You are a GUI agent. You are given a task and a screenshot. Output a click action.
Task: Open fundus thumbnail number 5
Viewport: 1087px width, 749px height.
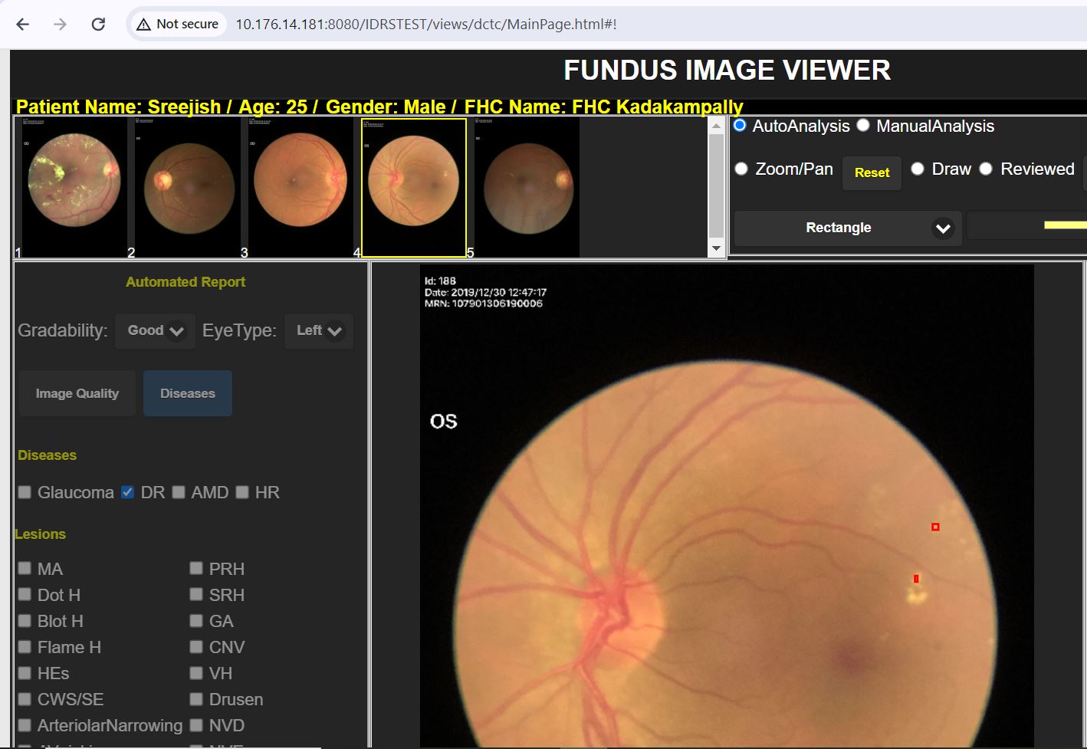coord(527,187)
